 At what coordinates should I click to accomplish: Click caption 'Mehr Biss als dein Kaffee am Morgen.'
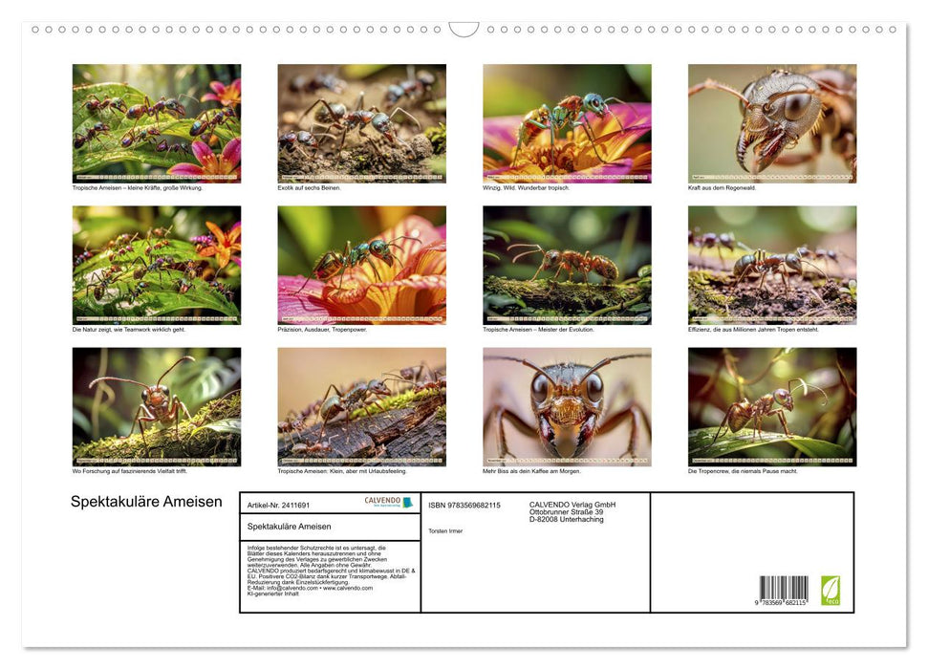pos(531,471)
